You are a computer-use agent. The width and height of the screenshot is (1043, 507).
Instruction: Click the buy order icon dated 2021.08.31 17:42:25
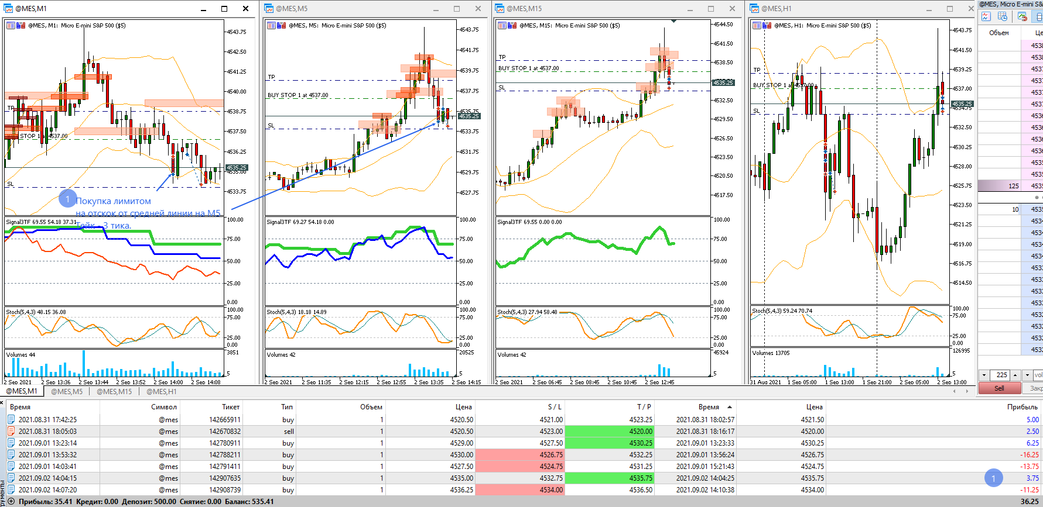11,419
